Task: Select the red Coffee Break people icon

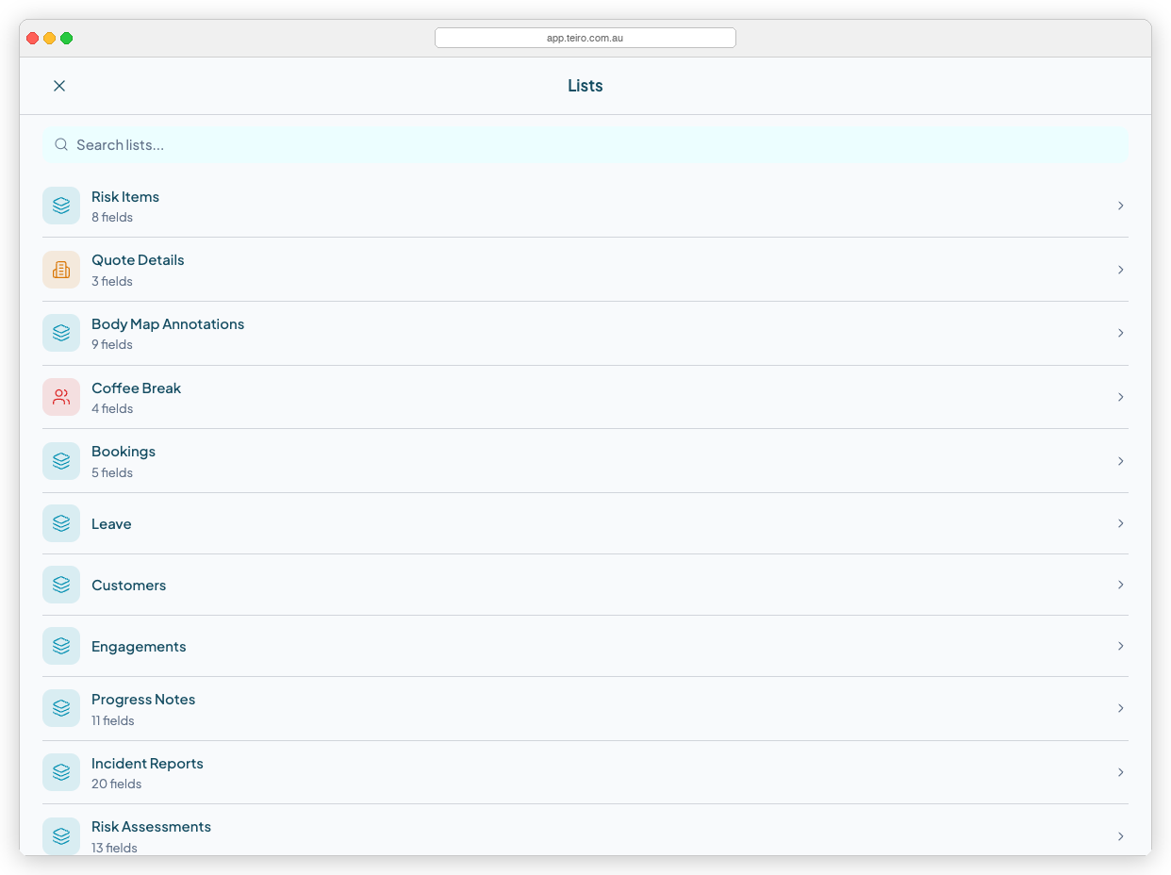Action: pyautogui.click(x=60, y=396)
